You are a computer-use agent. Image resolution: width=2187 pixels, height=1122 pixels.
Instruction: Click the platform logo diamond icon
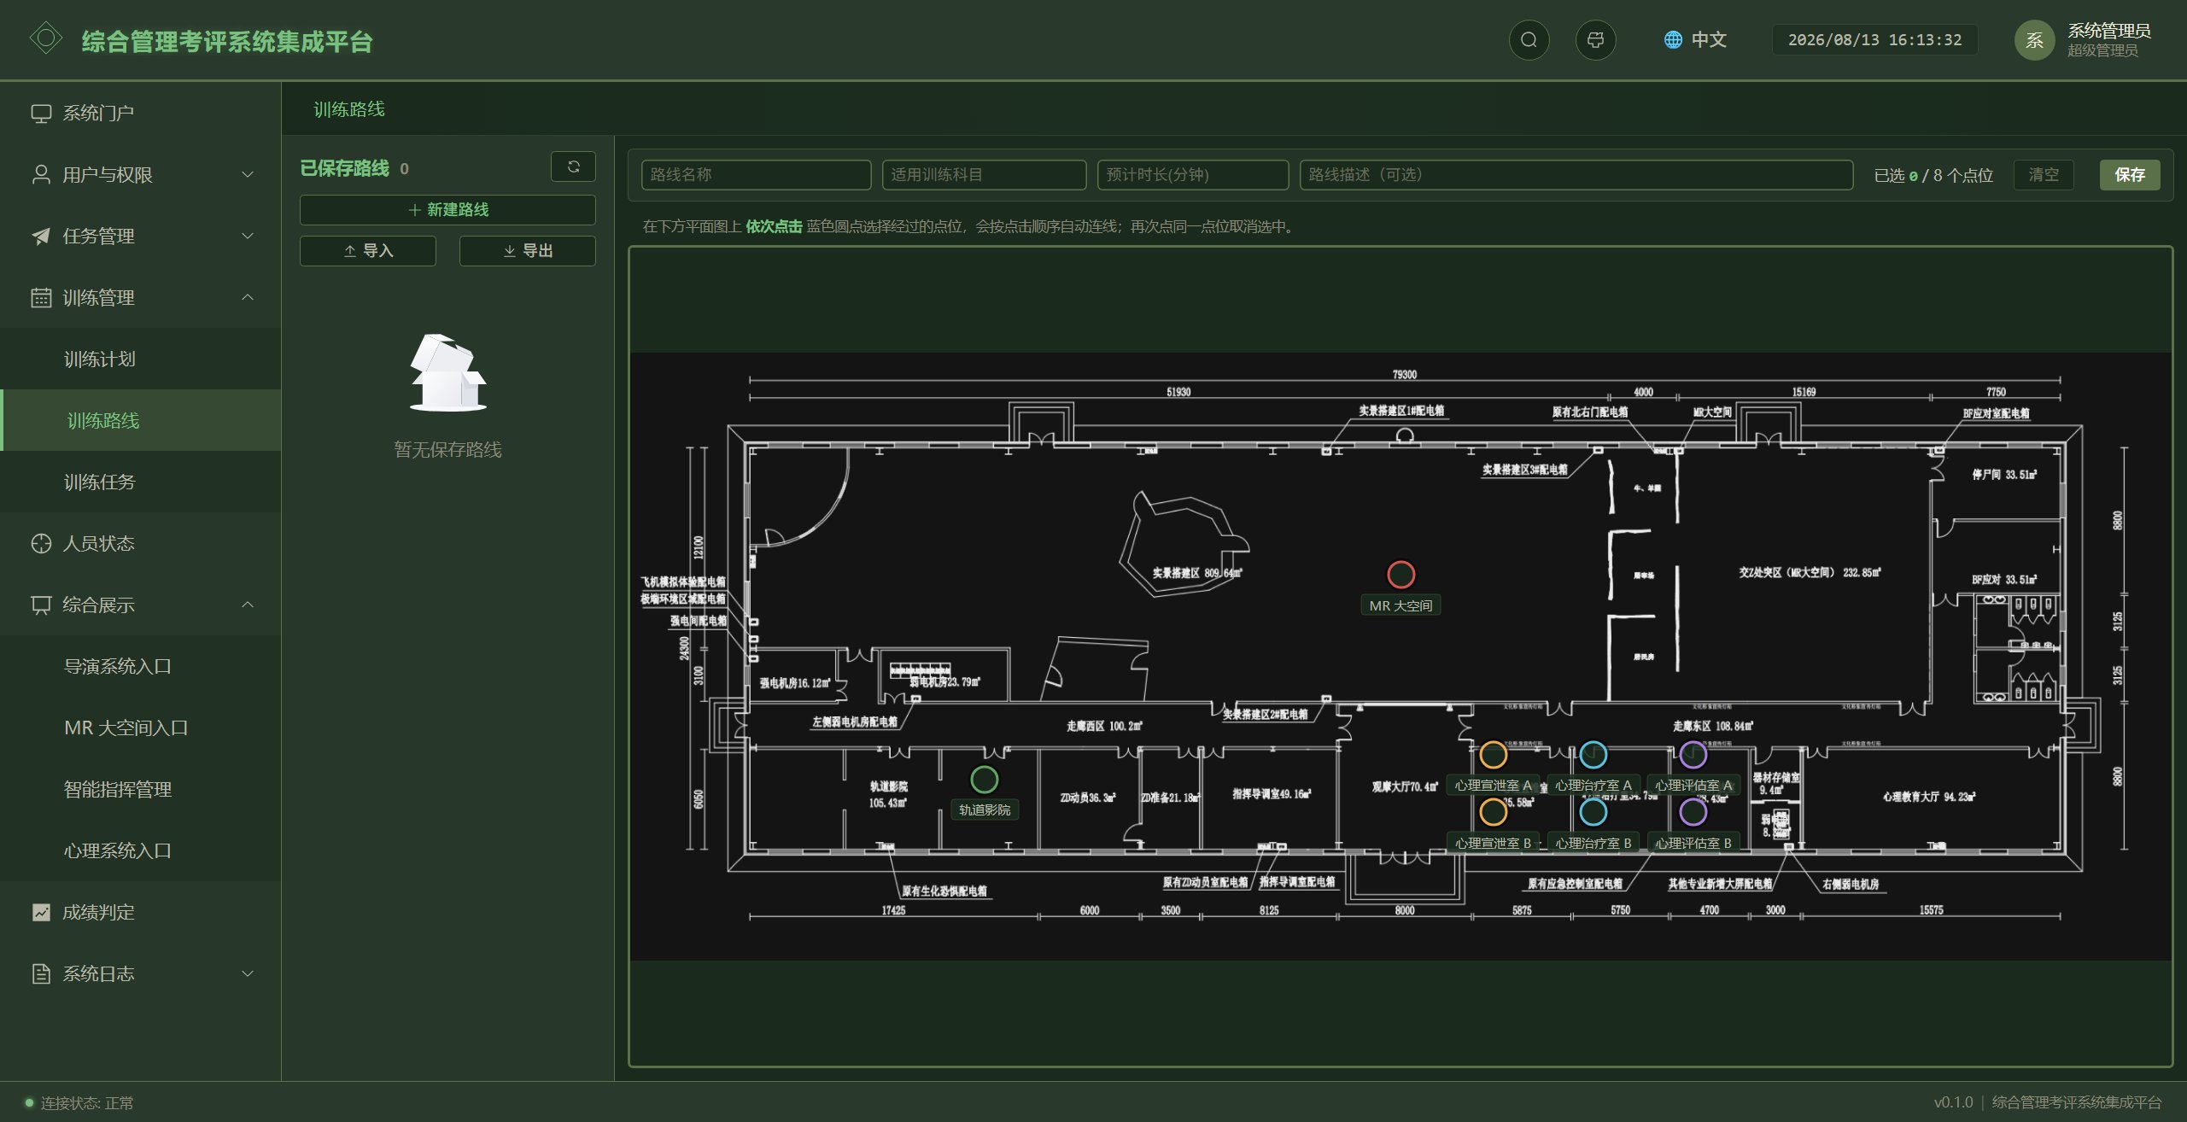click(46, 38)
